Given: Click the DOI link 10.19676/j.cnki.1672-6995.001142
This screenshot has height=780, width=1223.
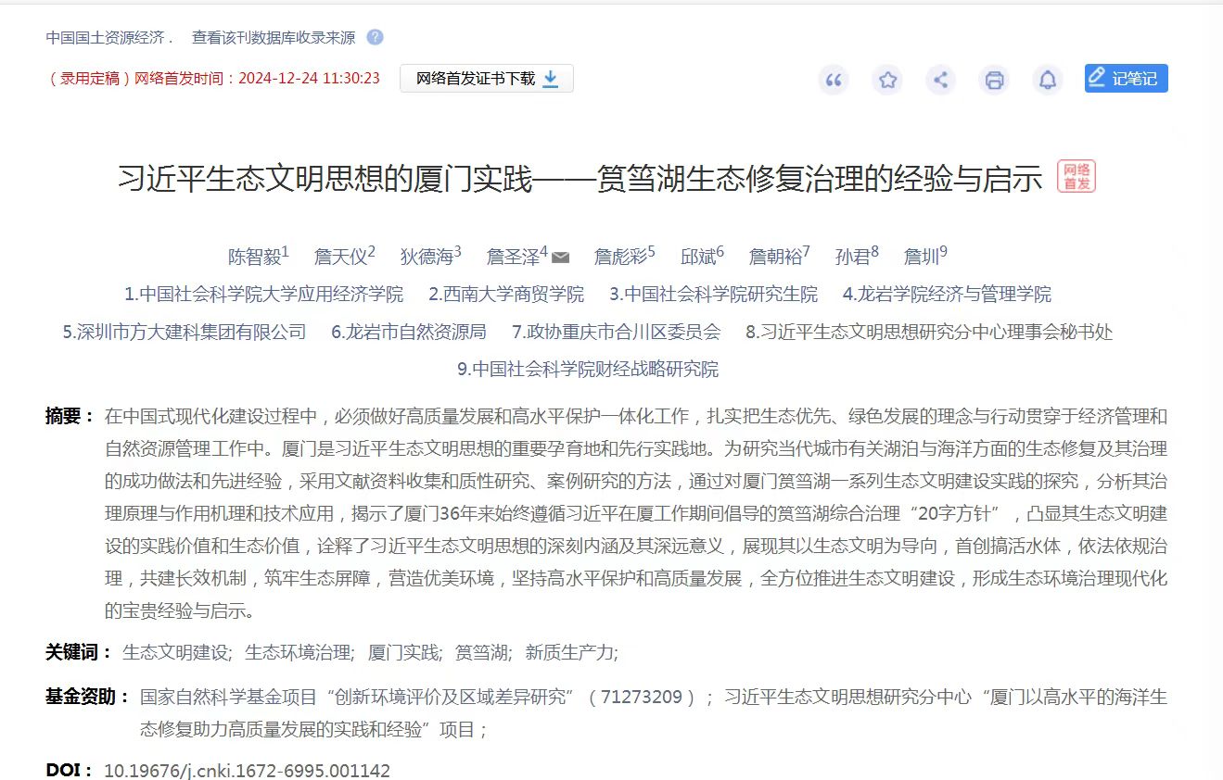Looking at the screenshot, I should pyautogui.click(x=248, y=770).
